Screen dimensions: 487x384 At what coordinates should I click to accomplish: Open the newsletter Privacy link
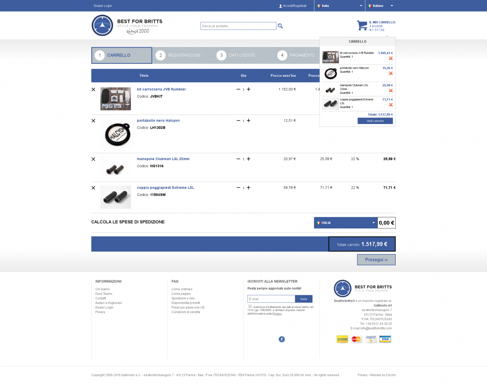point(277,314)
